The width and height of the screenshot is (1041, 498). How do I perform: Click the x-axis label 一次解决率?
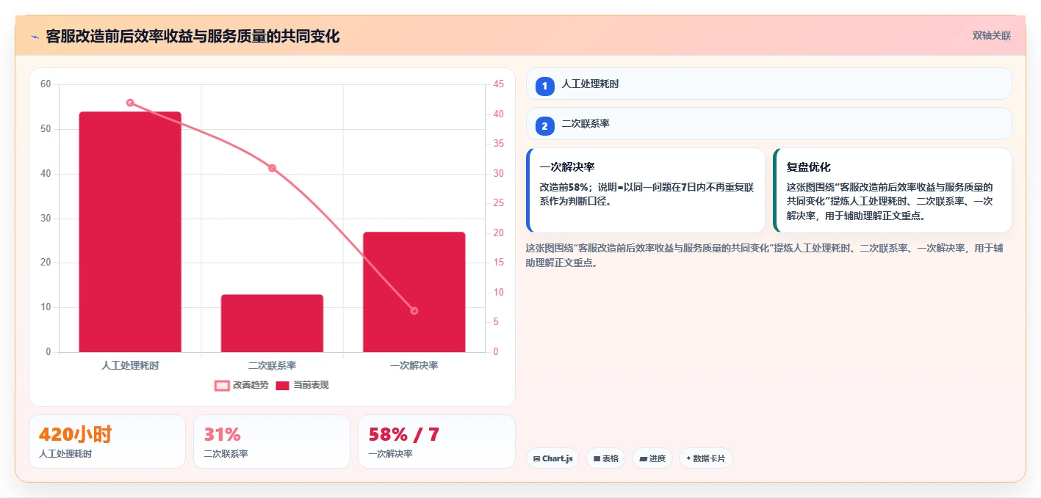click(x=414, y=365)
